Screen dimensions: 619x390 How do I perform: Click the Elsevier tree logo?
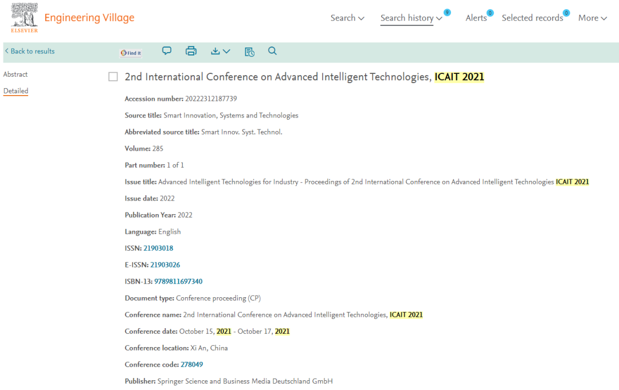pos(25,17)
